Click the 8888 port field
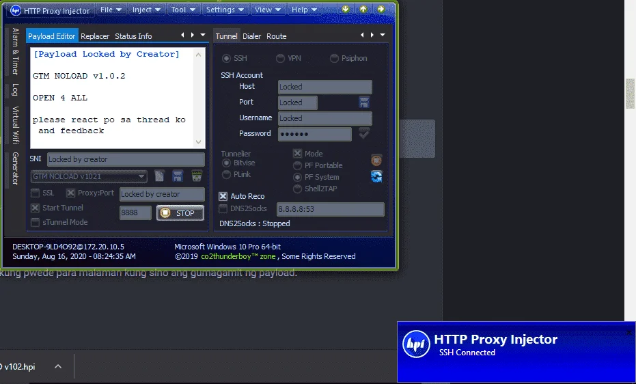The image size is (636, 384). (135, 212)
